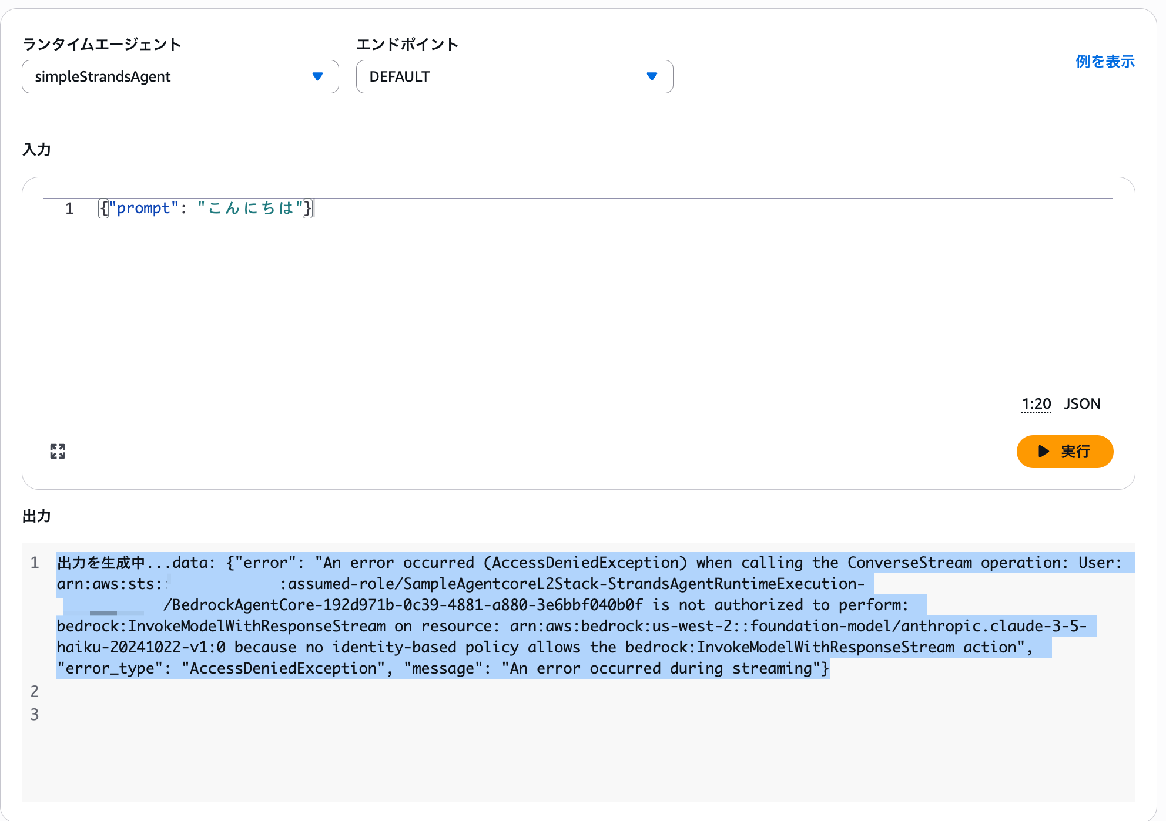Click the blue arrow on DEFAULT endpoint selector

(x=651, y=76)
